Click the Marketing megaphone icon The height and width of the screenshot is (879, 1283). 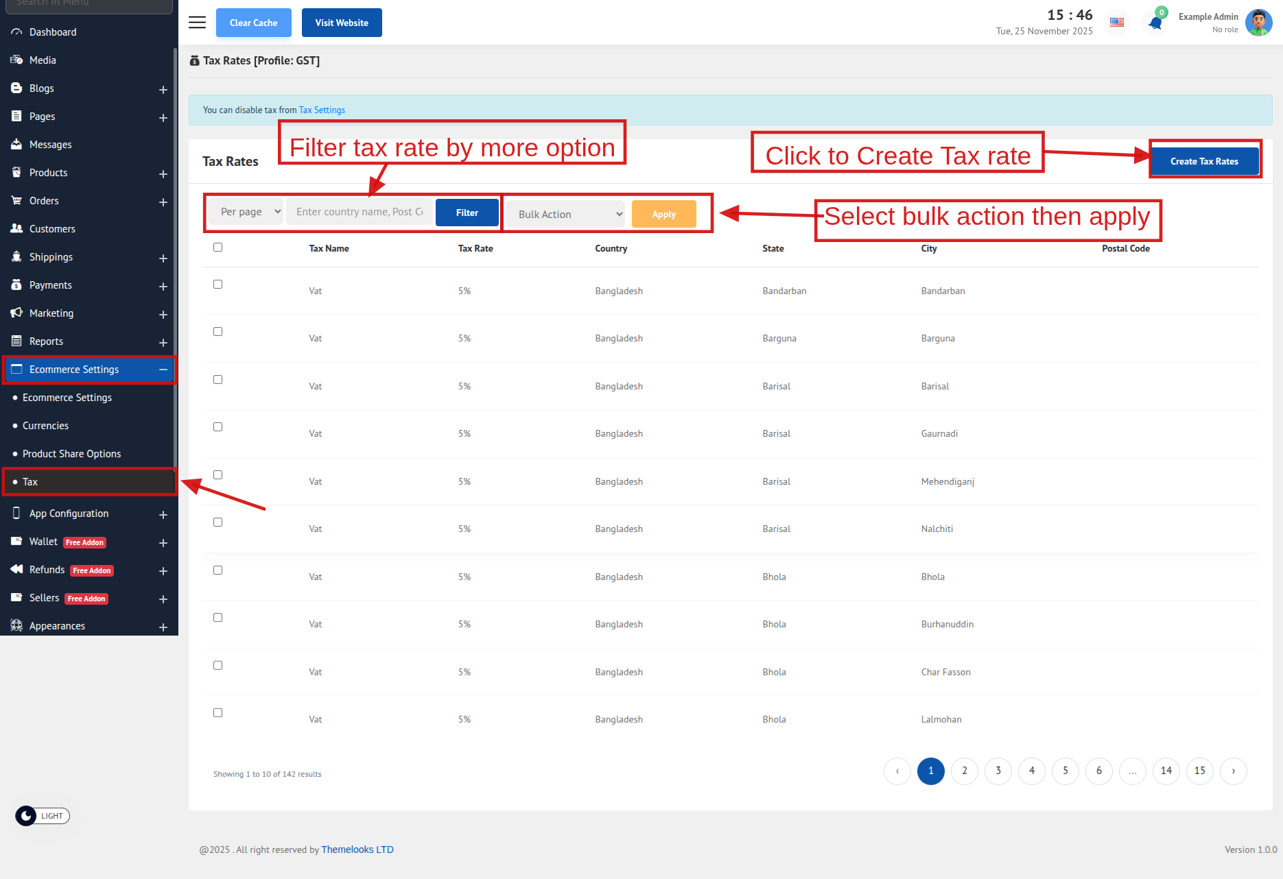pyautogui.click(x=16, y=313)
